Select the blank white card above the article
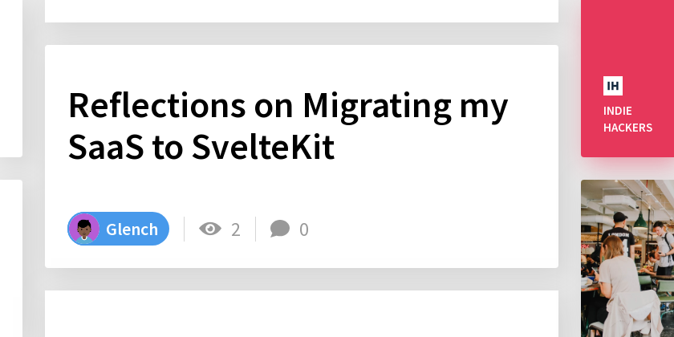Image resolution: width=674 pixels, height=337 pixels. tap(302, 11)
